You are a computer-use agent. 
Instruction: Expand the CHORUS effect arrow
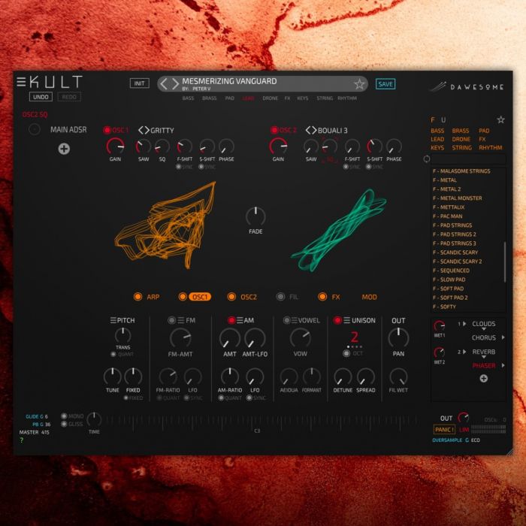click(x=503, y=337)
